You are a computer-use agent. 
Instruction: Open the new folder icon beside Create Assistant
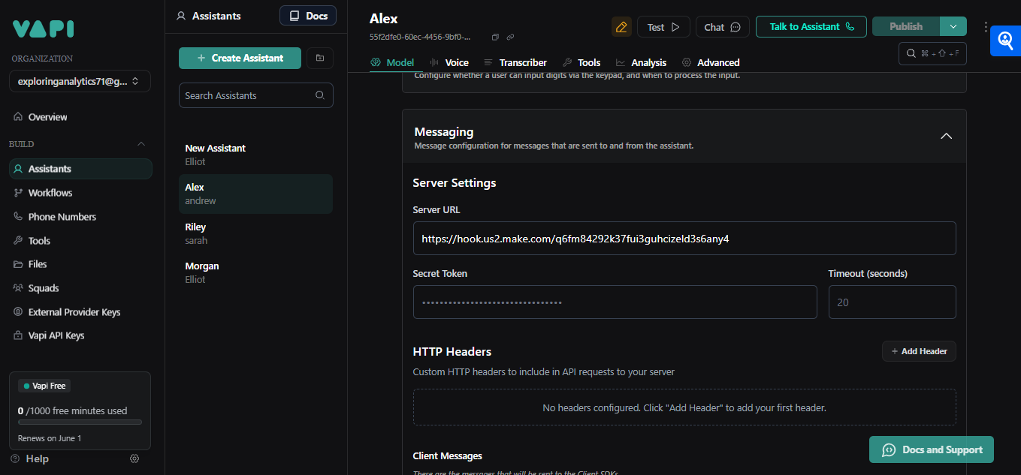coord(320,58)
